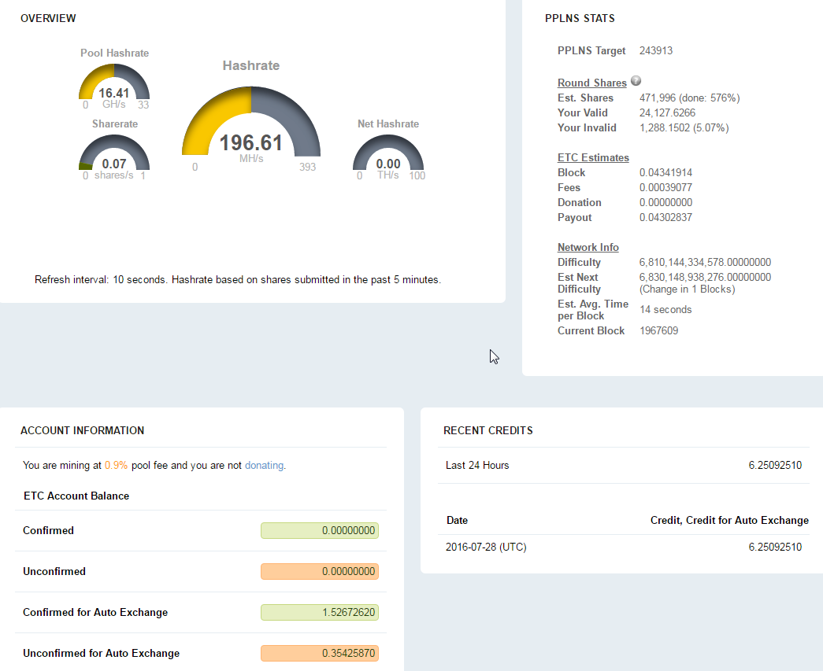Image resolution: width=823 pixels, height=671 pixels.
Task: Select the Confirmed balance field
Action: coord(320,531)
